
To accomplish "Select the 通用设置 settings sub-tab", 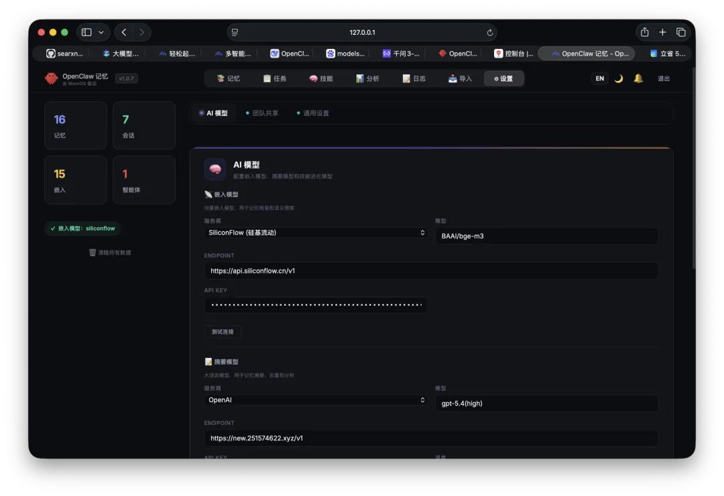I will click(312, 113).
